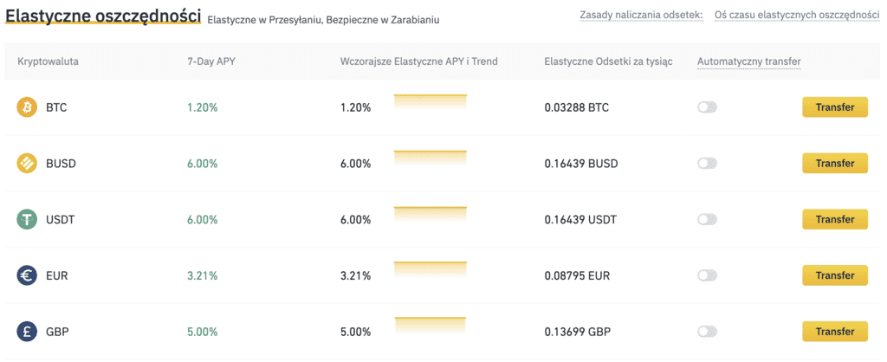
Task: Open the Zasady naliczania odsetek link
Action: 640,16
